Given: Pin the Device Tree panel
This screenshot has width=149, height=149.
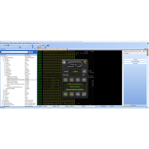Looking at the screenshot, I should pyautogui.click(x=35, y=49).
